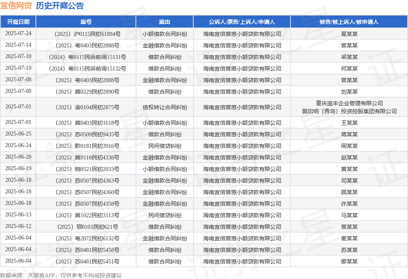Screen dimensions: 408x279
Task: Click defendant 翌启明(青岛)投资控股集团有限公司
Action: point(349,111)
